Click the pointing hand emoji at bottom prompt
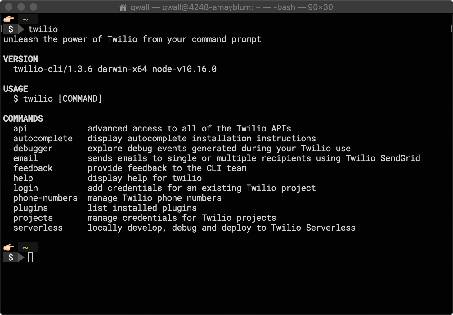The height and width of the screenshot is (315, 453). [9, 247]
